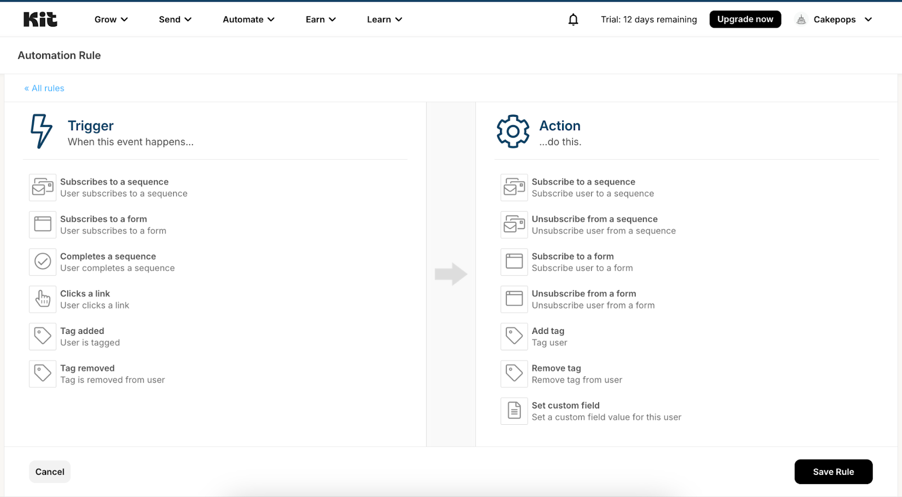
Task: Select the Subscribe to a form action icon
Action: (514, 262)
